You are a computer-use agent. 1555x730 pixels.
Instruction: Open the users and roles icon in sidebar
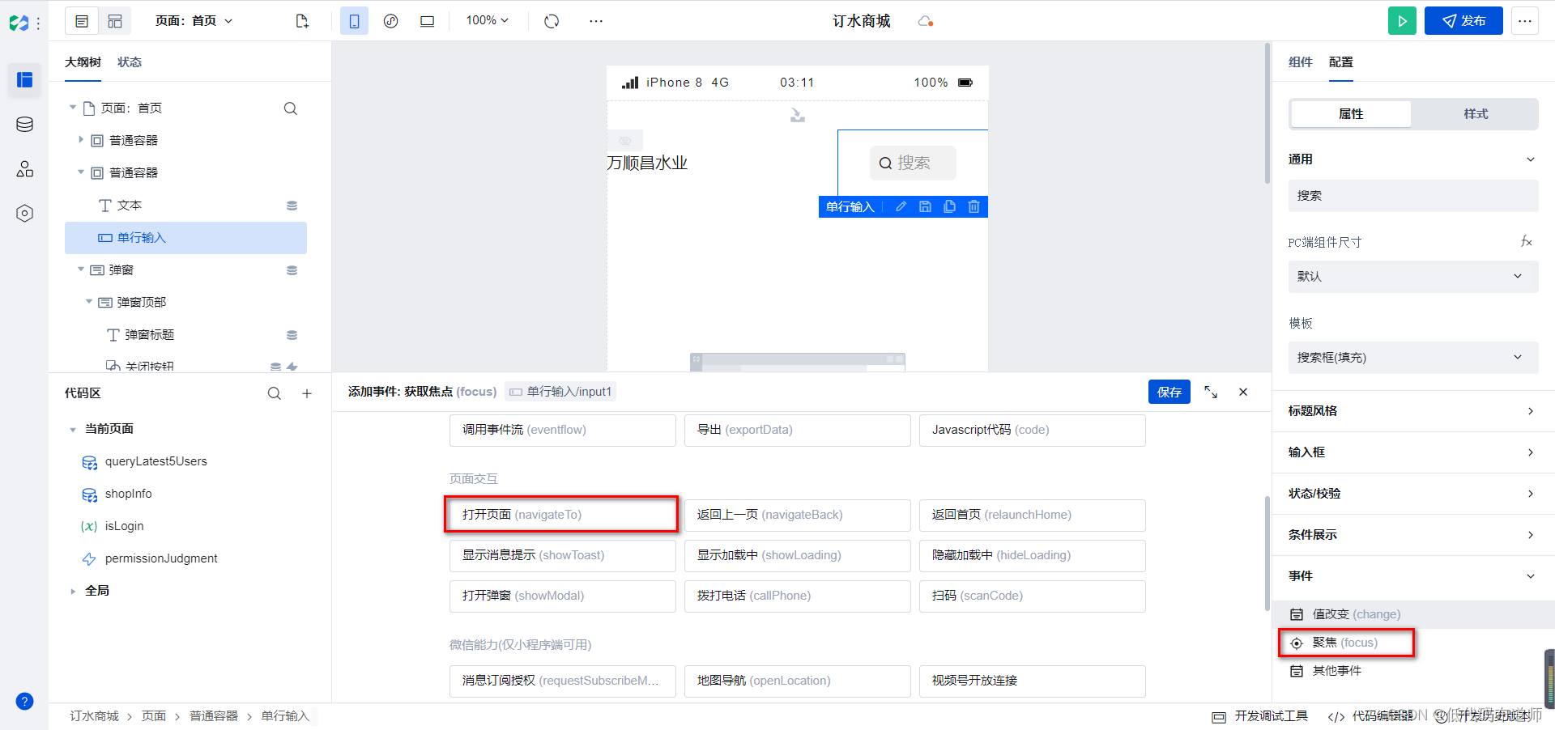24,168
